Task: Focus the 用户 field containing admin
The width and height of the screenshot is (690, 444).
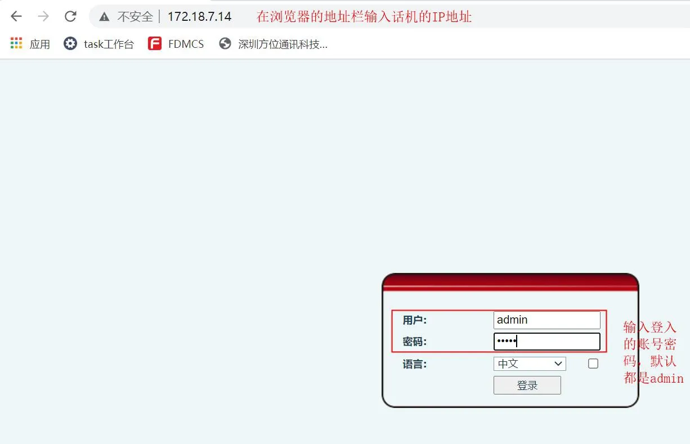Action: pyautogui.click(x=546, y=320)
